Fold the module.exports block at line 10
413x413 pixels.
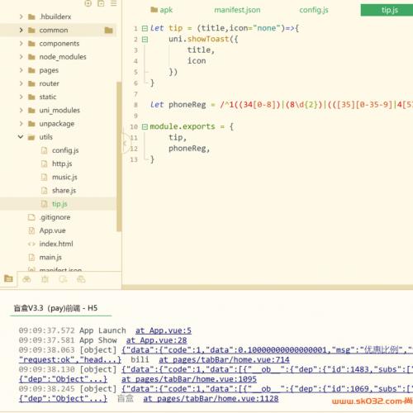(x=145, y=126)
